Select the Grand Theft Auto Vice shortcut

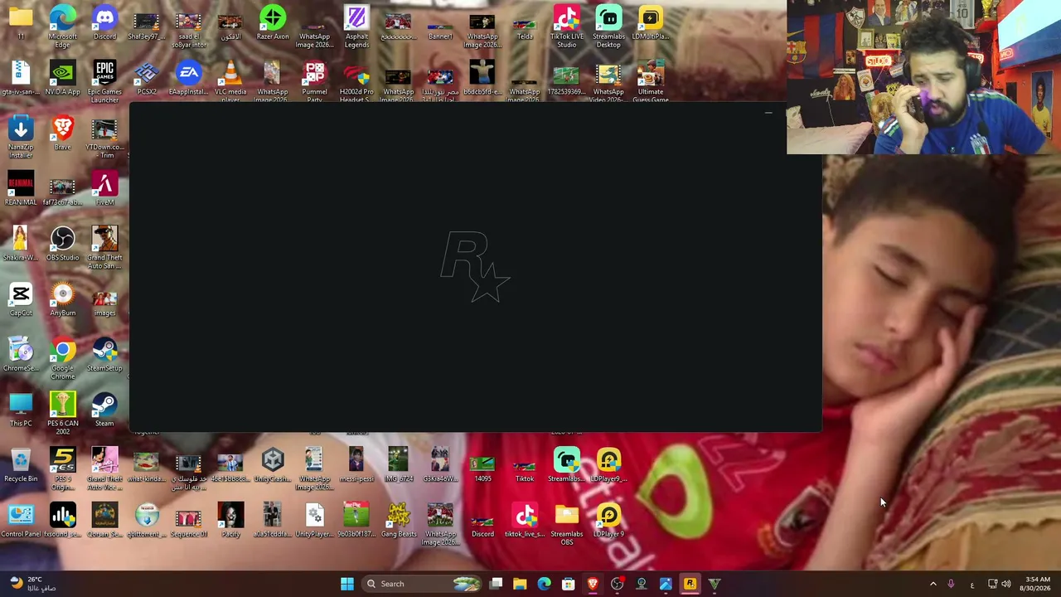[104, 468]
